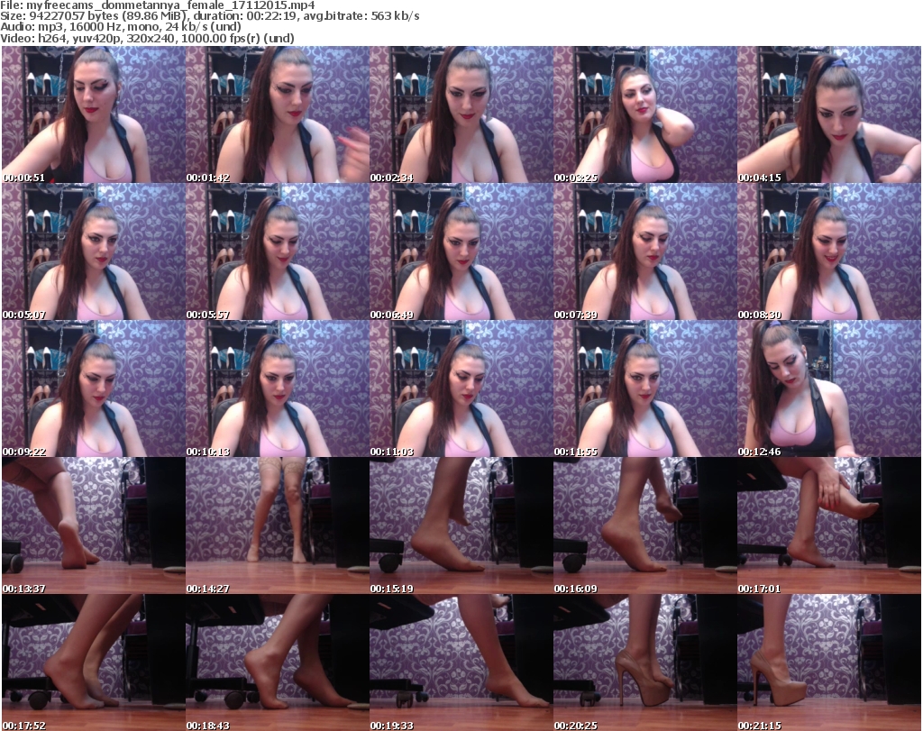Viewport: 923px width, 731px height.
Task: Pick the frame marked 00:12:46
Action: click(829, 388)
